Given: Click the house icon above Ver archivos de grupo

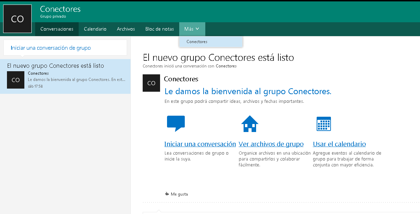Looking at the screenshot, I should (x=249, y=124).
